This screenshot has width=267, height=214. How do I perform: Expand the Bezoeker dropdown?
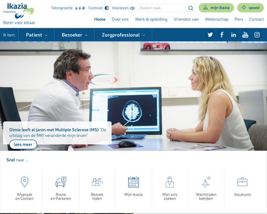coord(74,35)
